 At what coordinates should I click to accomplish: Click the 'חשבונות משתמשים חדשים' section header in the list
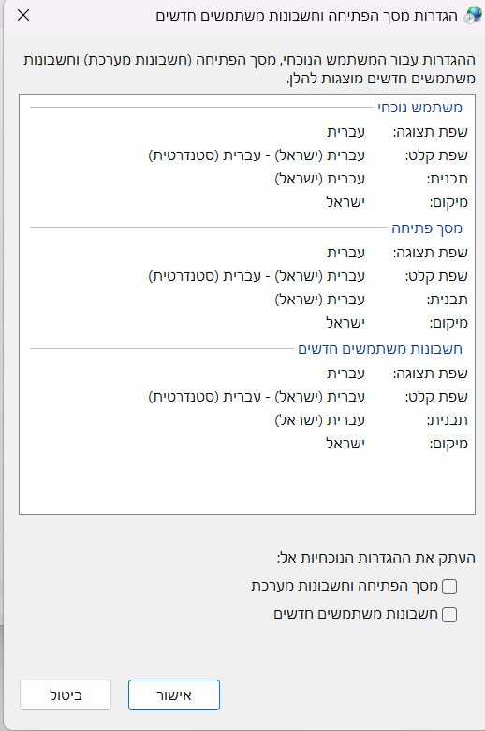(380, 349)
